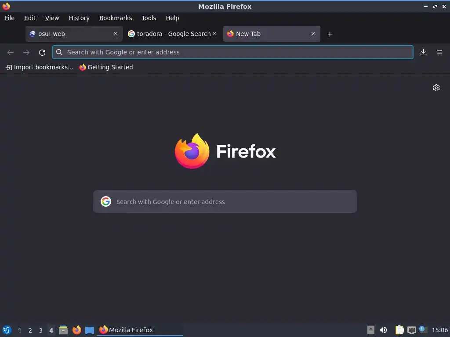Open the Downloads panel icon
Image resolution: width=450 pixels, height=337 pixels.
(x=423, y=52)
